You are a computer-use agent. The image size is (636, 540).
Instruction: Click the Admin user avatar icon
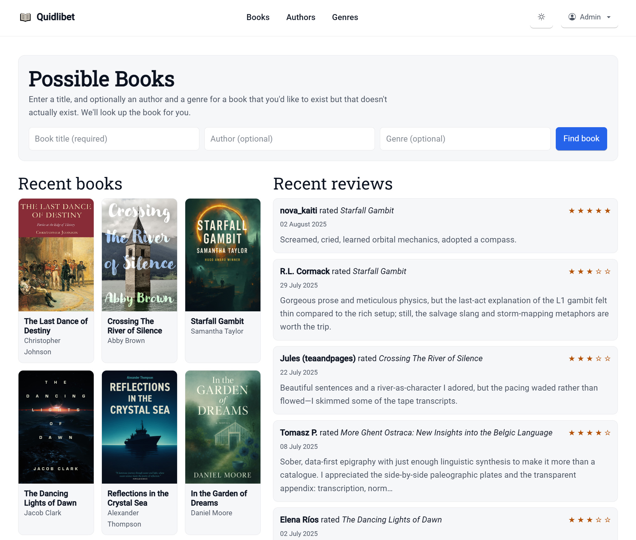[x=572, y=17]
